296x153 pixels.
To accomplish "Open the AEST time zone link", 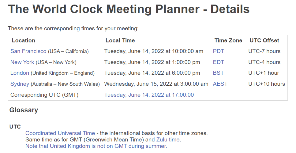I will 220,84.
